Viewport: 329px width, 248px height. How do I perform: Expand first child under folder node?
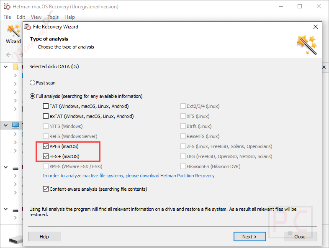(x=15, y=75)
